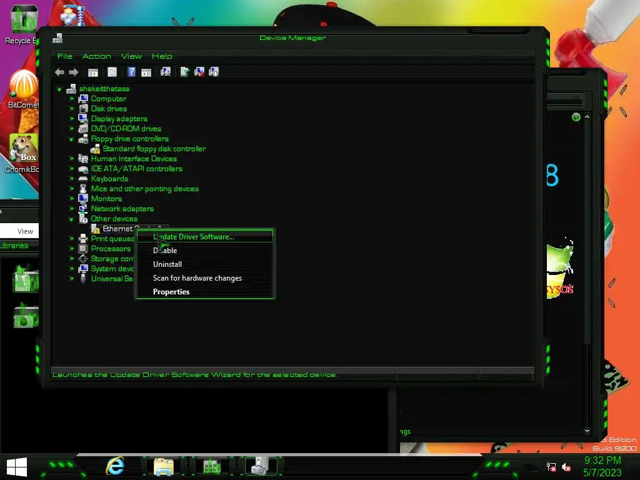
Task: Click the green task manager taskbar icon
Action: point(212,466)
